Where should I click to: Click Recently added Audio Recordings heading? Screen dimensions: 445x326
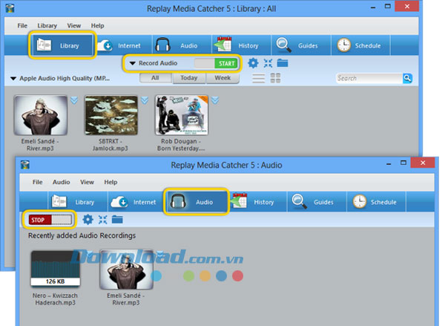click(x=82, y=235)
